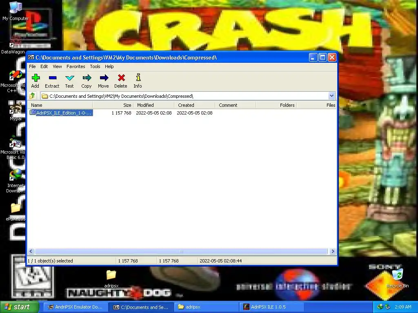Open the View menu
418x313 pixels.
(57, 66)
